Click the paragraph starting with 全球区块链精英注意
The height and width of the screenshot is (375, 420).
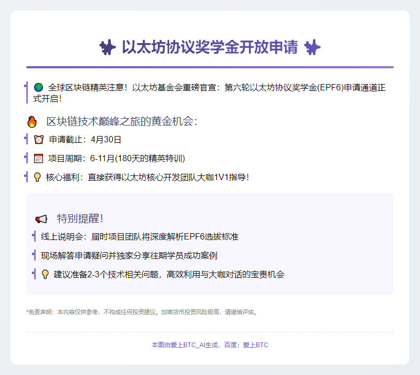(x=209, y=93)
